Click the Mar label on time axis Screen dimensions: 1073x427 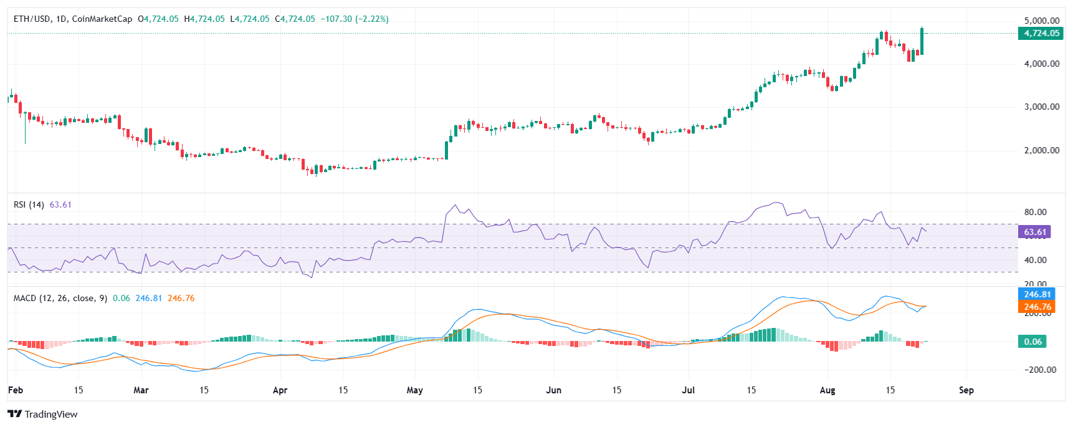(x=141, y=390)
